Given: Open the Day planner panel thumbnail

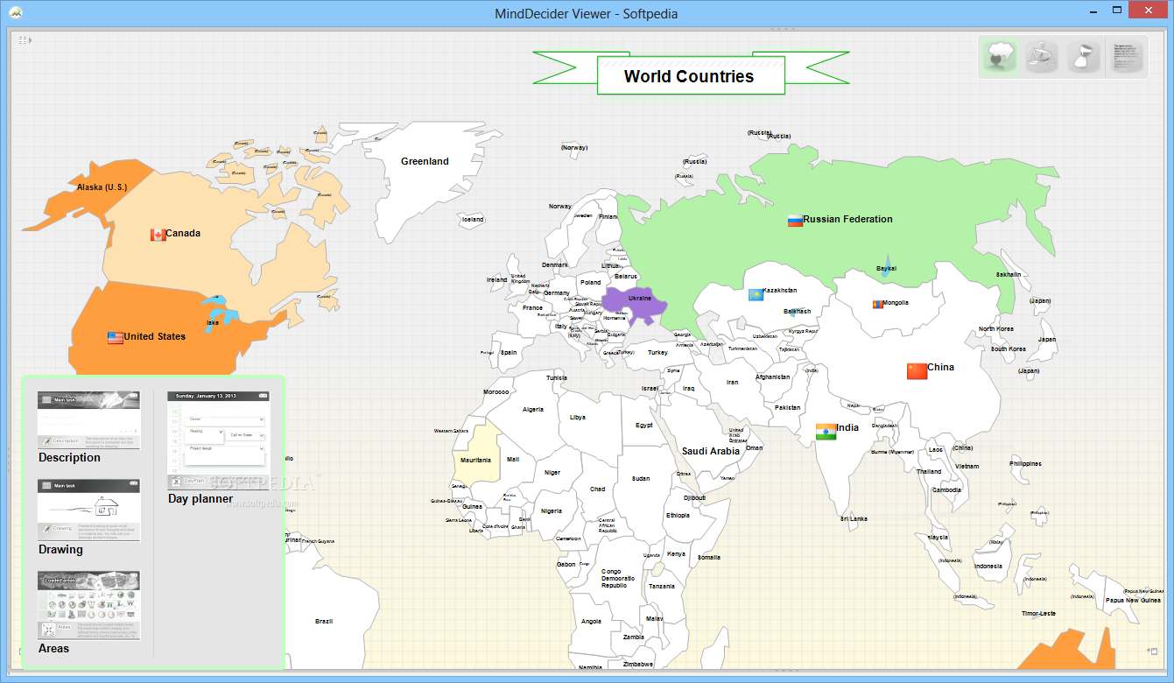Looking at the screenshot, I should click(218, 440).
